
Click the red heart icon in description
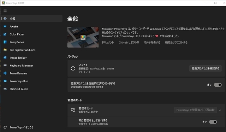click(157, 36)
